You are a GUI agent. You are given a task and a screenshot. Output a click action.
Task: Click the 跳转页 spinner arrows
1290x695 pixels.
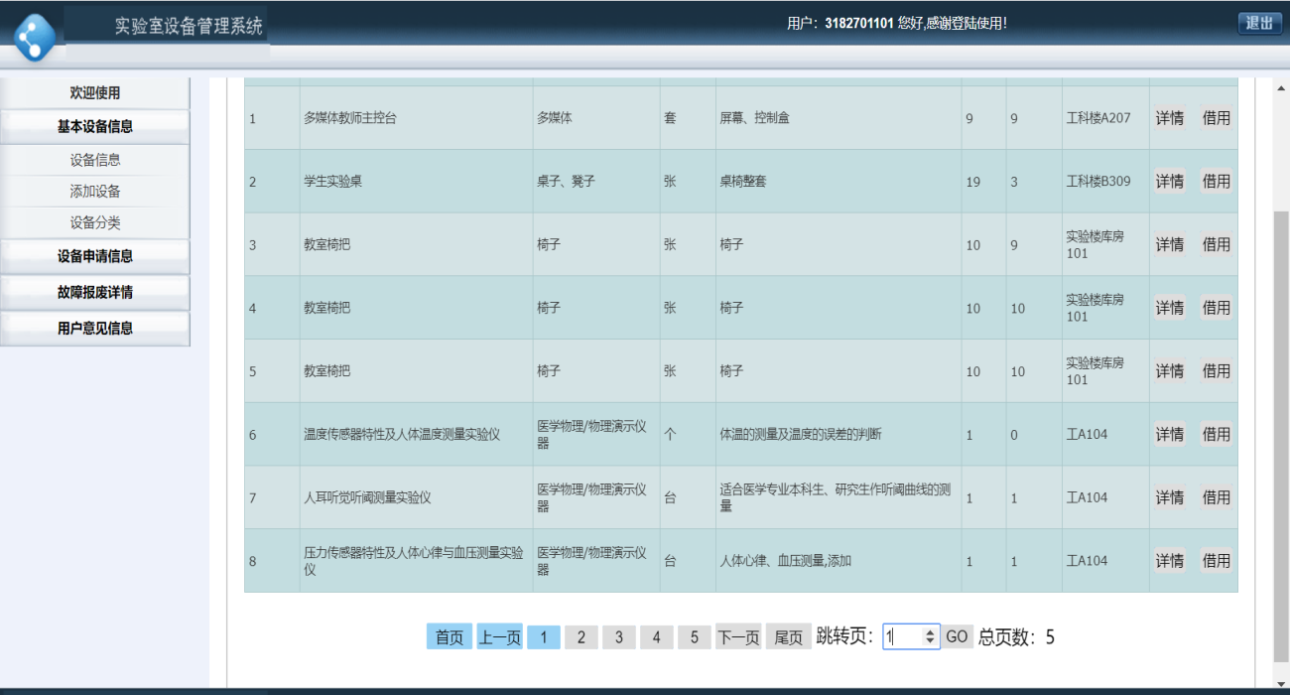tap(931, 637)
